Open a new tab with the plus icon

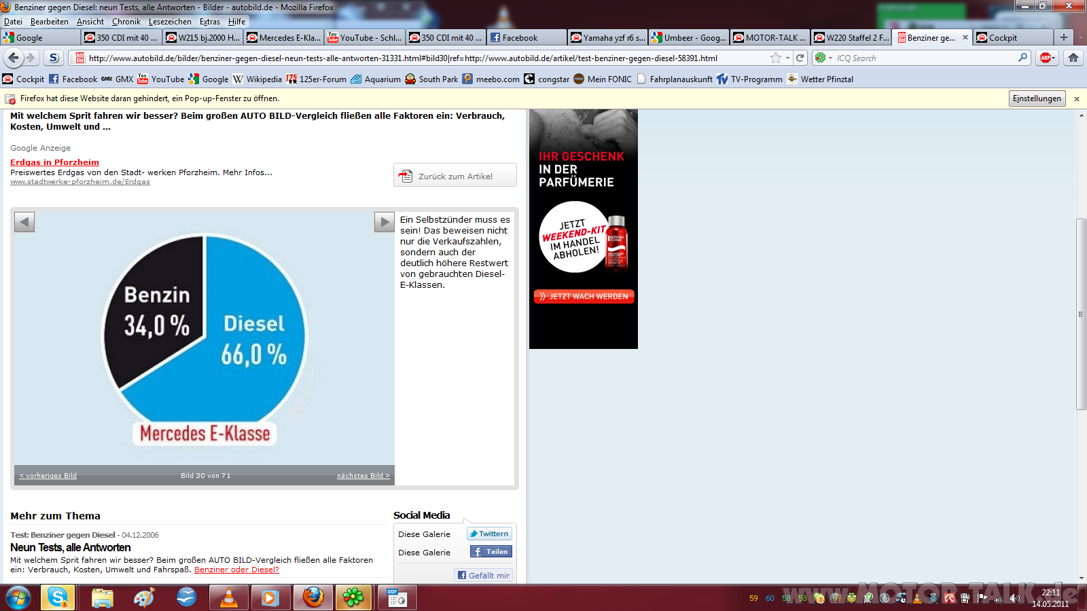1064,37
